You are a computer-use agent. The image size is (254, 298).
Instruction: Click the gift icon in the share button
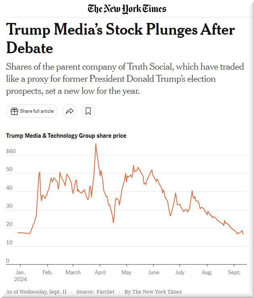(14, 111)
